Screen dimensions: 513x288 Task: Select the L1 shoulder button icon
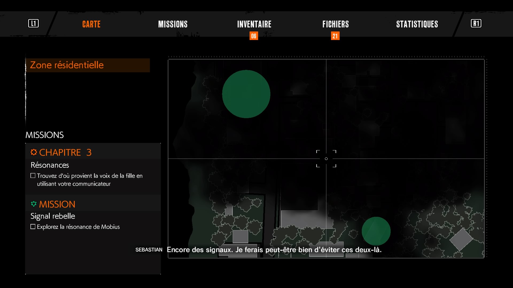pos(33,23)
